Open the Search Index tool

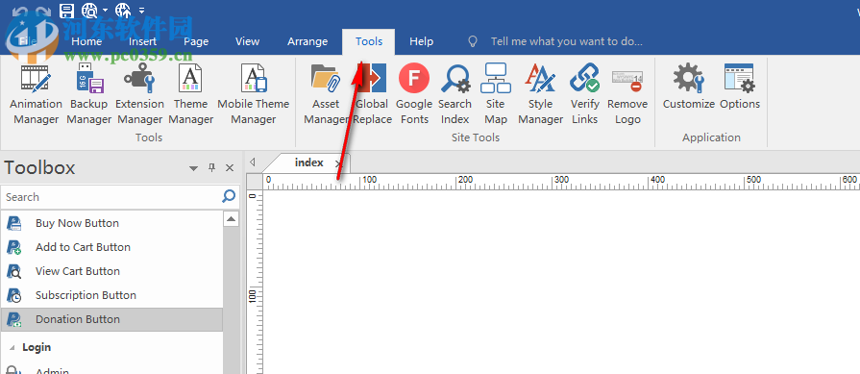(455, 94)
